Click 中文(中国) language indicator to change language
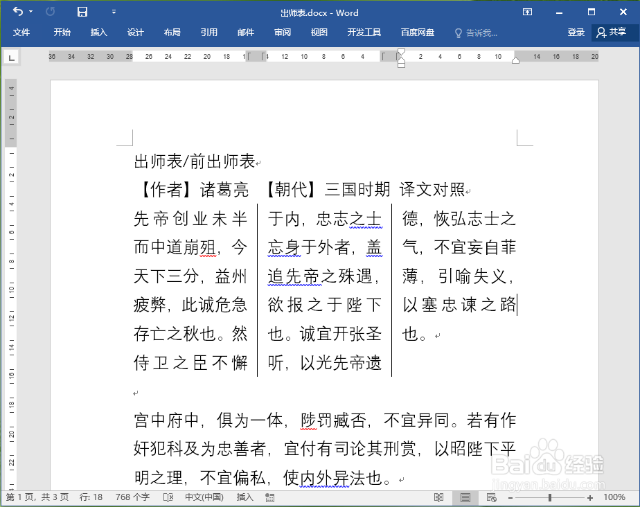The height and width of the screenshot is (507, 640). tap(203, 497)
